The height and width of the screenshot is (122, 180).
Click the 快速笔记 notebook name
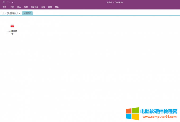click(12, 13)
